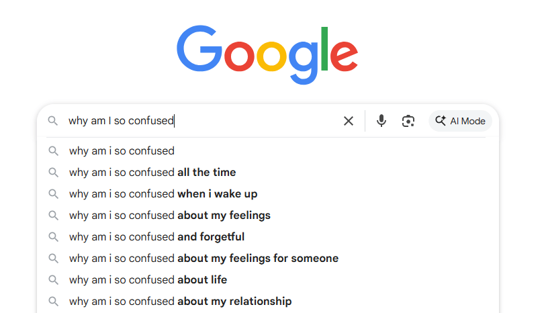Click the magnifier icon in search box
544x313 pixels.
tap(53, 121)
